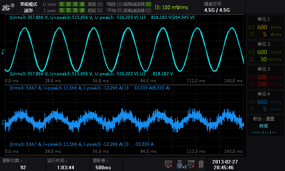Open the 常规模式 波形 mode selector

[28, 7]
